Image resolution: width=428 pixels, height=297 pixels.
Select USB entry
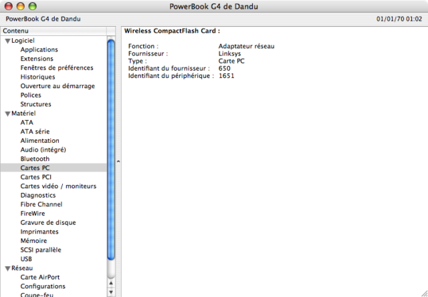click(x=26, y=259)
